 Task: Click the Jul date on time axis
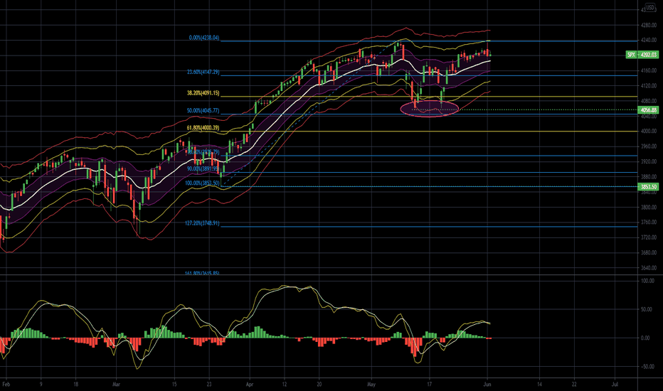click(615, 385)
